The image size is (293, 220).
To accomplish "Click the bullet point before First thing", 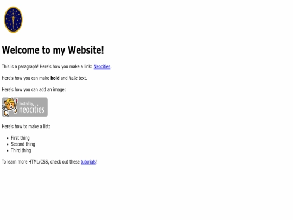I will tap(8, 139).
